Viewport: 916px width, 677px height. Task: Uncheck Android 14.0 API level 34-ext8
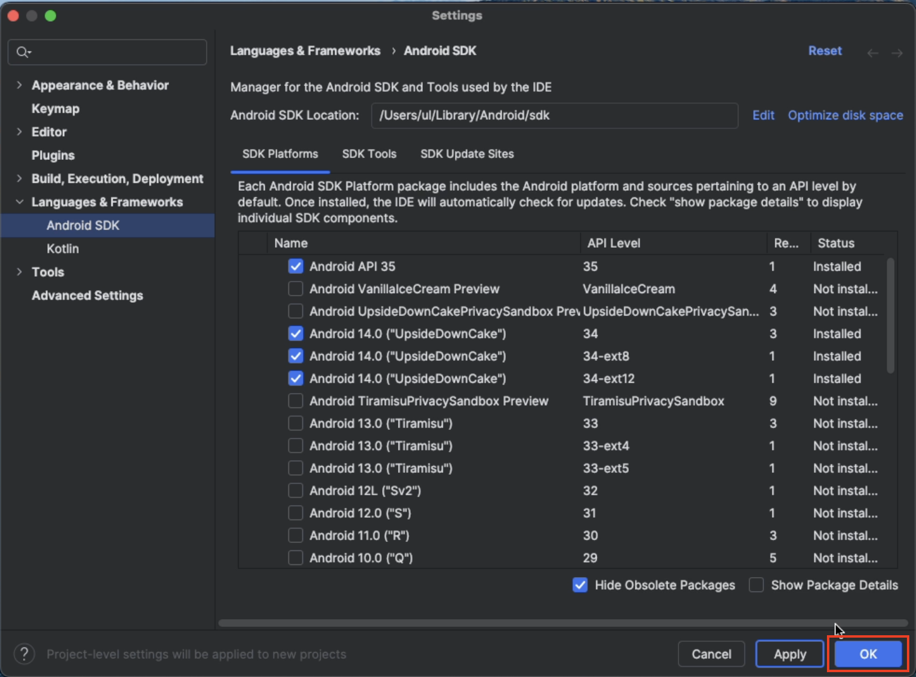(x=296, y=356)
